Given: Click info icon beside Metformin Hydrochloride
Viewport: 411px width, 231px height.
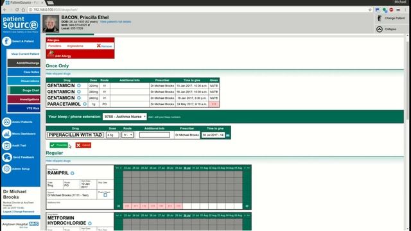Looking at the screenshot, I should coord(90,223).
